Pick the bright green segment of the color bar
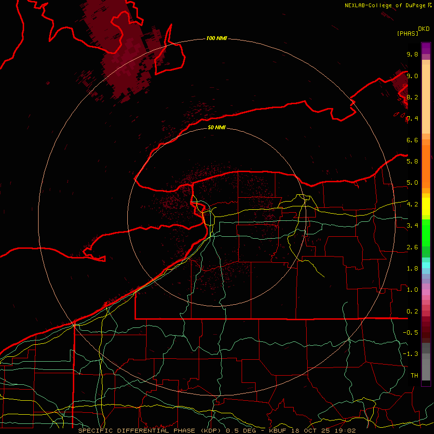This screenshot has height=434, width=434. (426, 233)
